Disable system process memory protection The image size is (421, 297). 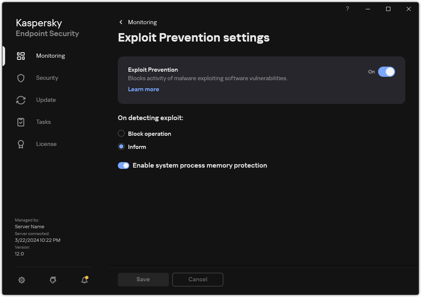tap(123, 165)
